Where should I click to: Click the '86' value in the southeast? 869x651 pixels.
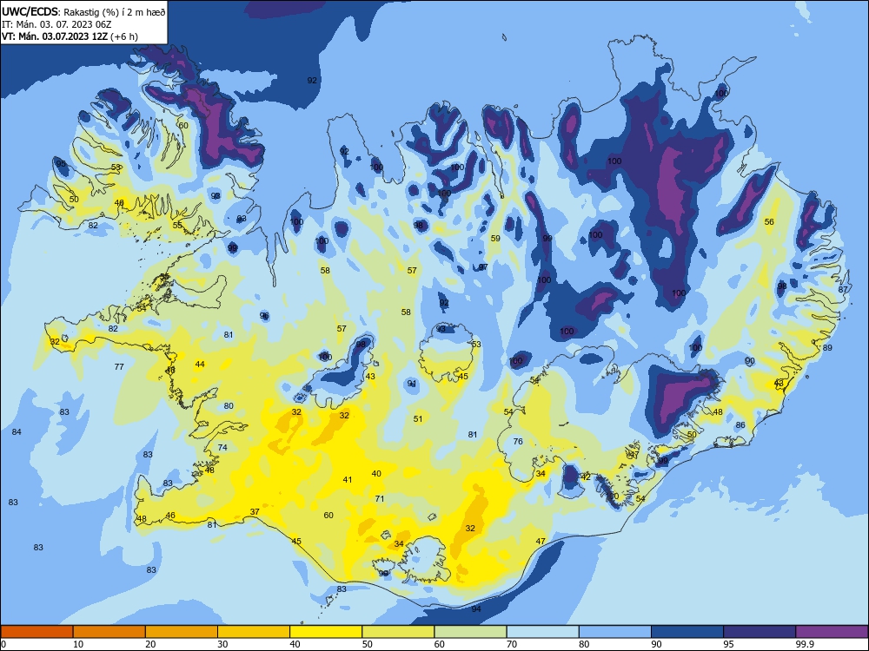pos(740,425)
